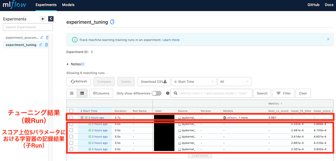Switch to compact list view icon
This screenshot has width=336, height=161.
(x=72, y=93)
